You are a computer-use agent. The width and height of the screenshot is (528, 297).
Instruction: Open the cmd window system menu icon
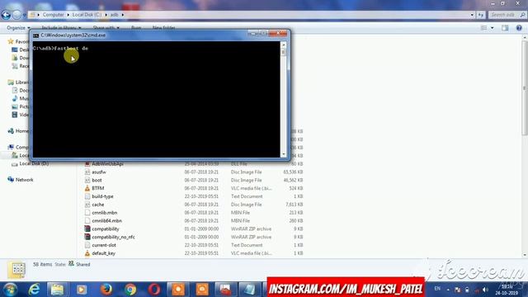pyautogui.click(x=35, y=35)
